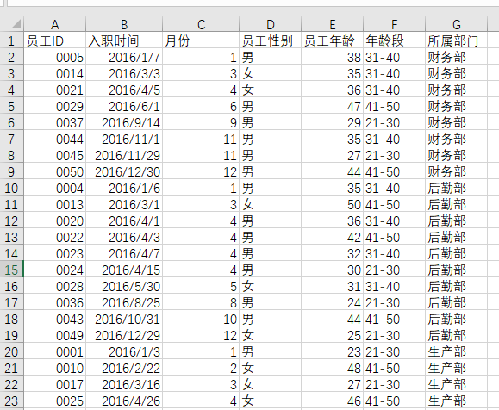
Task: Select column B header
Action: point(124,24)
